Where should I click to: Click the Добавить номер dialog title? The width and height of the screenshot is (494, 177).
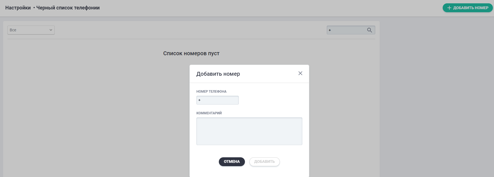(218, 74)
